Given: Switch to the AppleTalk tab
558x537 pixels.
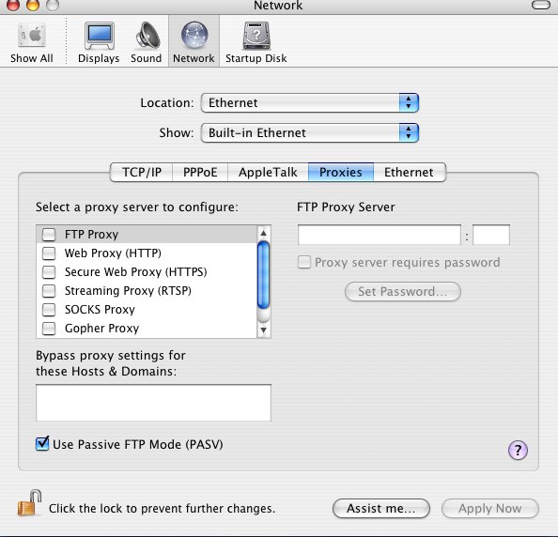Looking at the screenshot, I should point(268,172).
